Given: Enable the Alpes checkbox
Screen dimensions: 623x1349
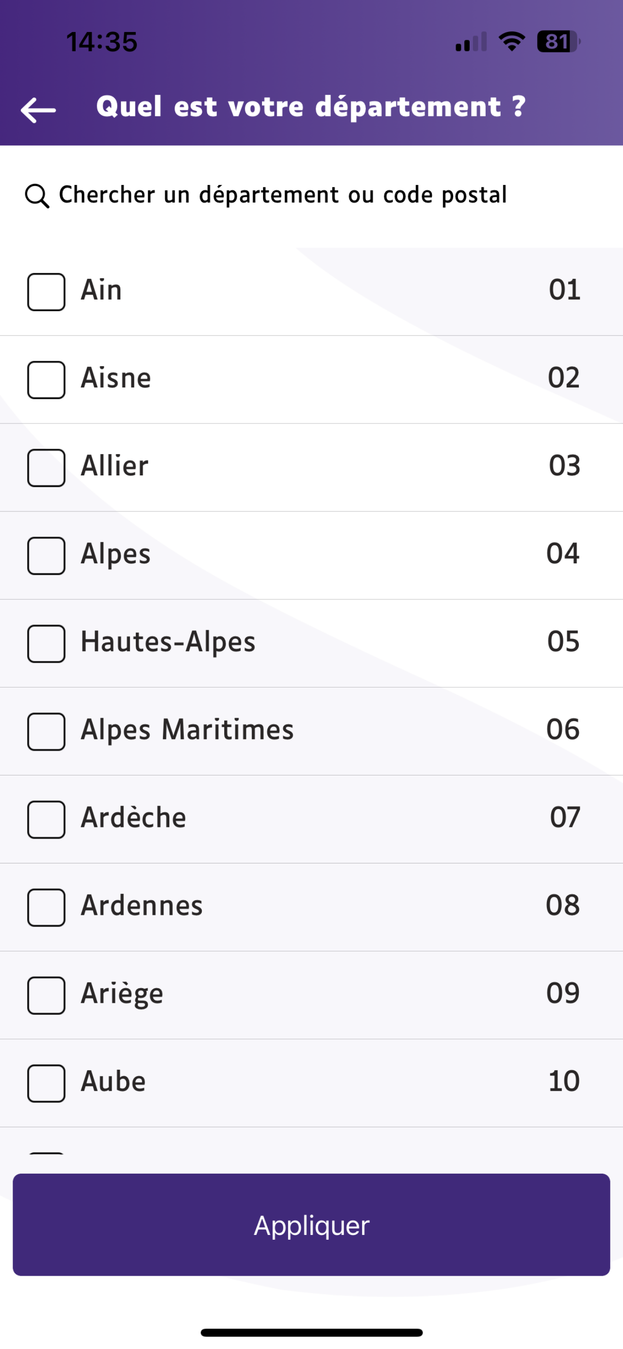Looking at the screenshot, I should tap(47, 556).
